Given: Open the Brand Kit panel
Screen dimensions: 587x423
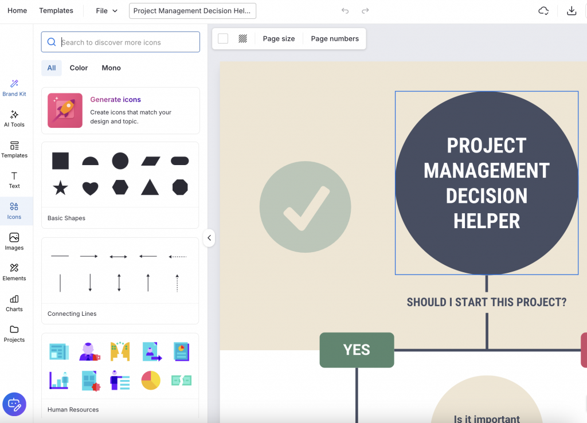Looking at the screenshot, I should (14, 86).
